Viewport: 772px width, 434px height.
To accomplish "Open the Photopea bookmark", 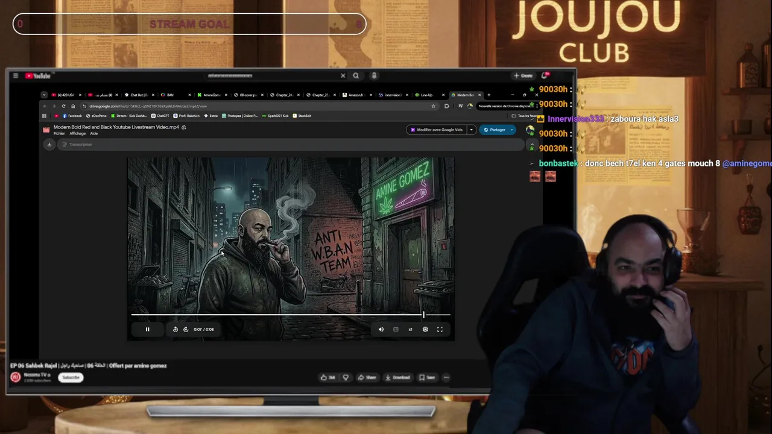I will (240, 116).
